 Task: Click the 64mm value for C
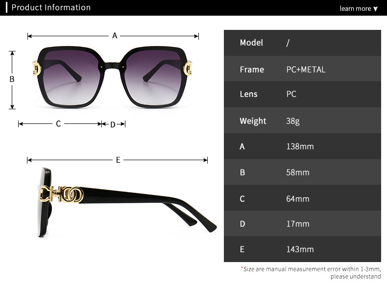click(x=298, y=199)
